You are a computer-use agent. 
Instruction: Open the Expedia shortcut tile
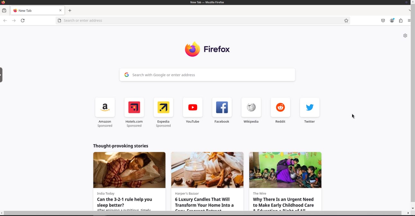(x=163, y=107)
